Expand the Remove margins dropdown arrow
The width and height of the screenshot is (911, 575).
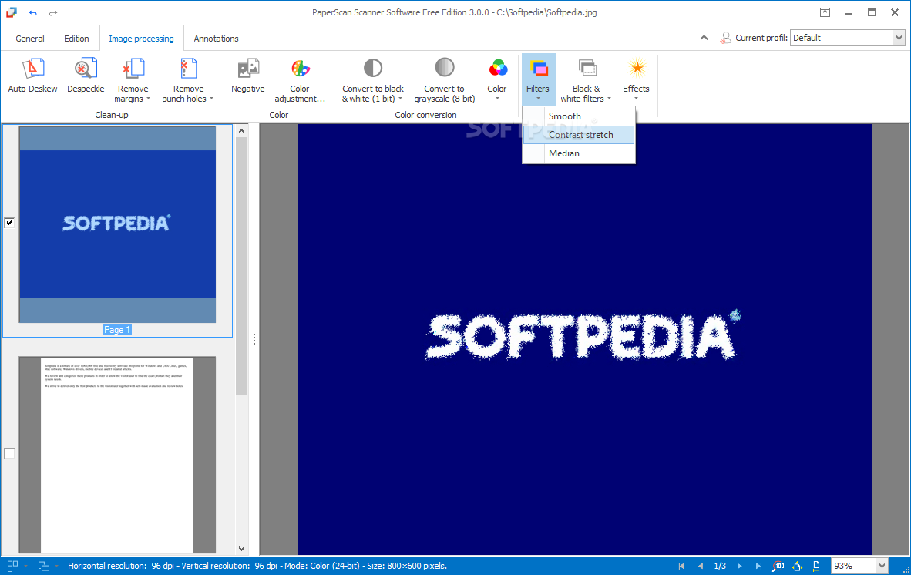[148, 99]
